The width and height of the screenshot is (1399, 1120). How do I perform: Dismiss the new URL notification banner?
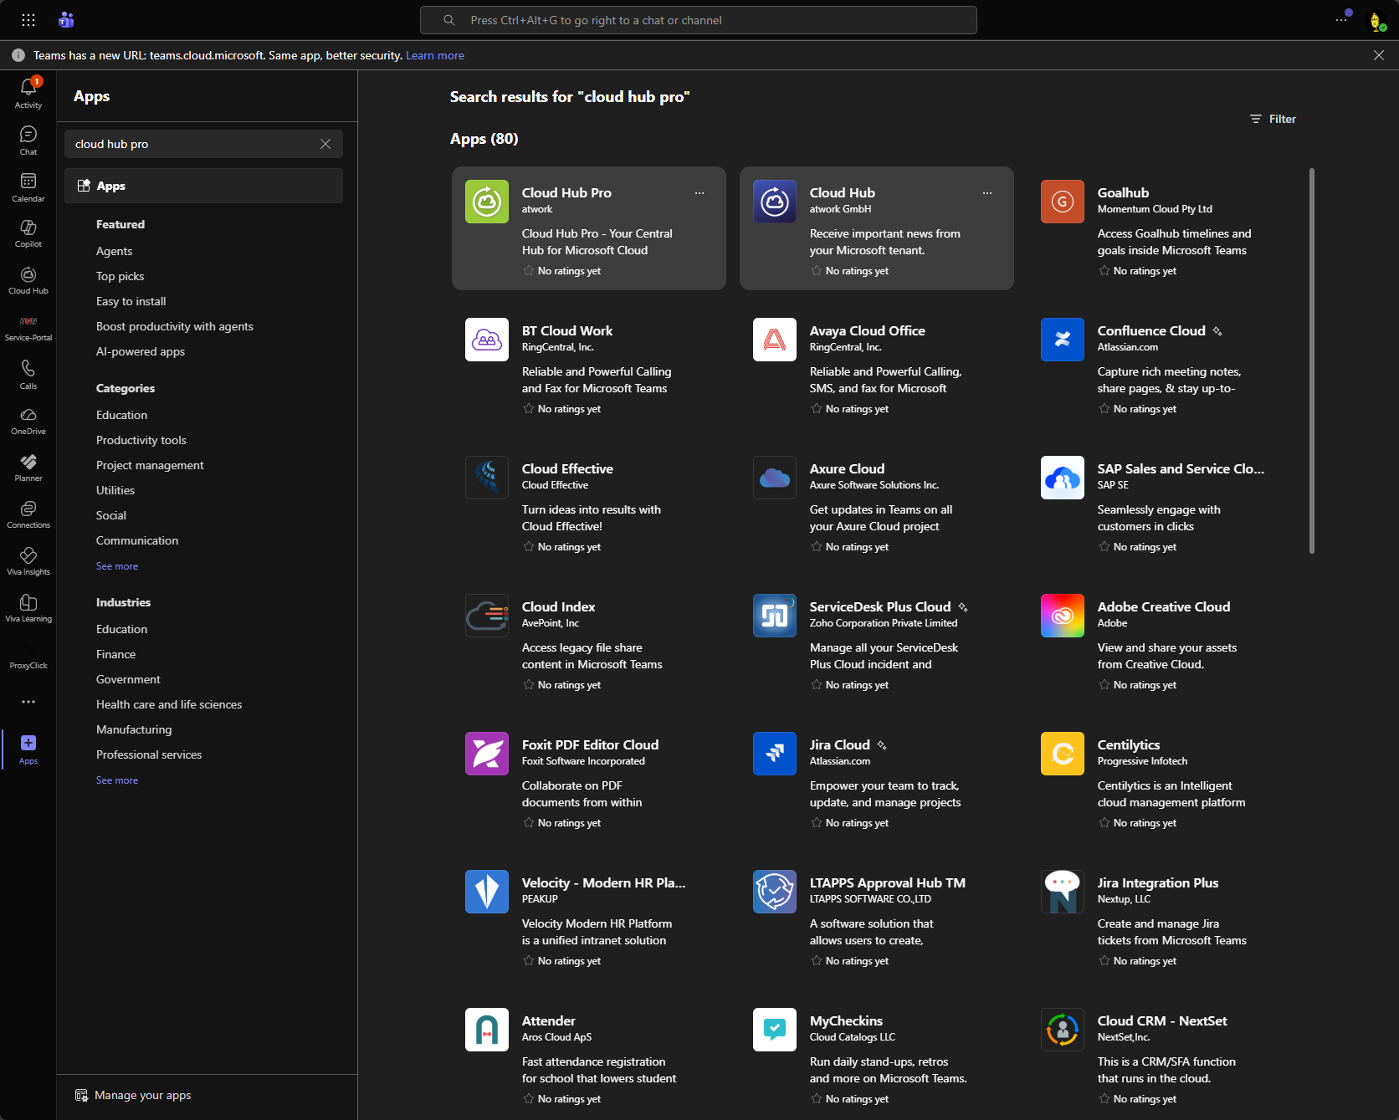pos(1379,55)
